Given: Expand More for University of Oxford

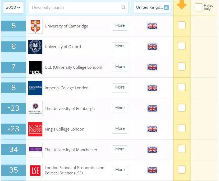Looking at the screenshot, I should 120,46.
